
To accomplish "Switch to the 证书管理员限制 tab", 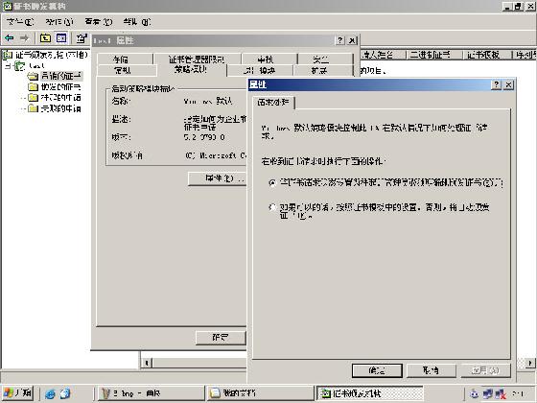I will [197, 59].
